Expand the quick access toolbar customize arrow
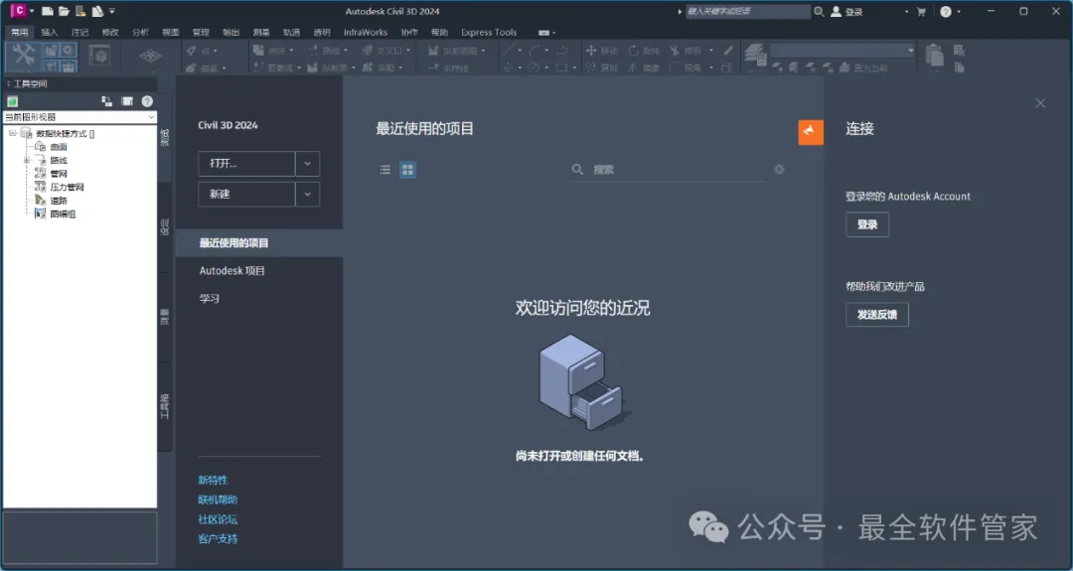 pos(112,11)
